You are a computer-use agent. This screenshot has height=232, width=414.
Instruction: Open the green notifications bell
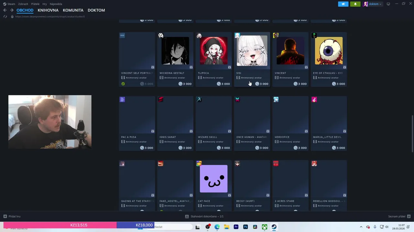355,4
